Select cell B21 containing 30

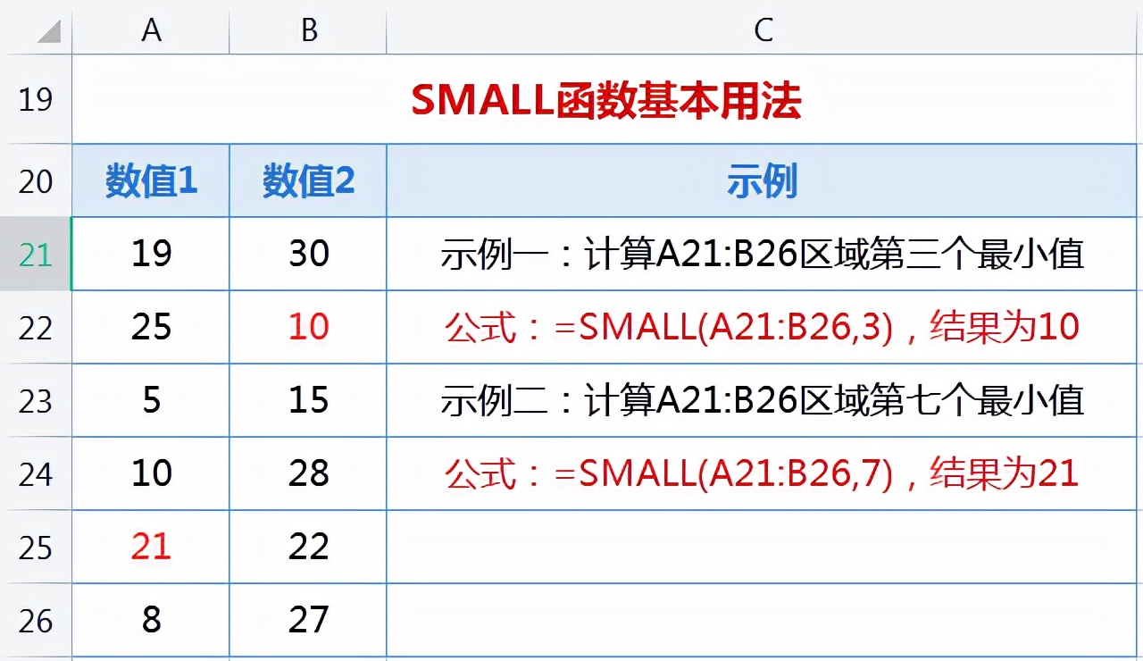pos(308,254)
